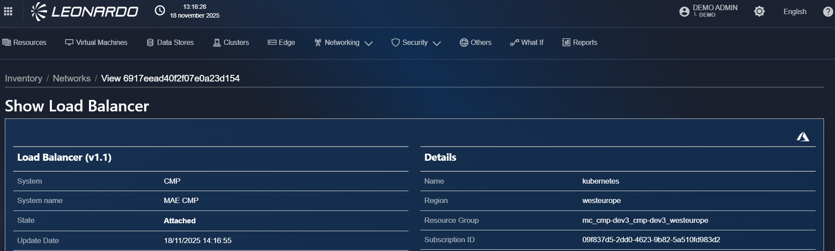Open the Demo Admin user account icon
The width and height of the screenshot is (835, 251).
(684, 11)
